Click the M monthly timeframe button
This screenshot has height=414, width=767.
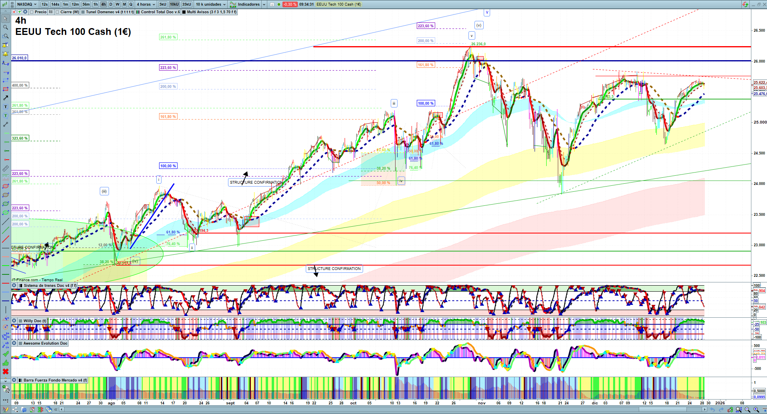(124, 4)
